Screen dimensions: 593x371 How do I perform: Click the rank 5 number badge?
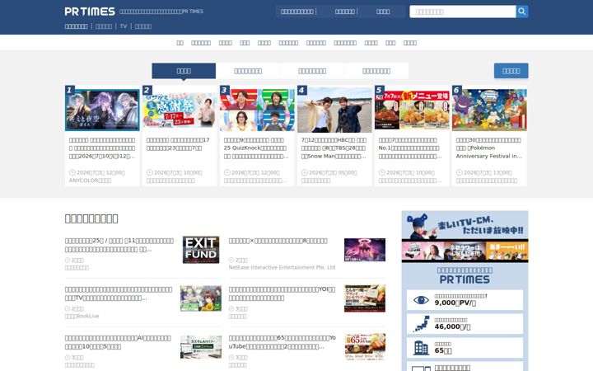pyautogui.click(x=379, y=90)
